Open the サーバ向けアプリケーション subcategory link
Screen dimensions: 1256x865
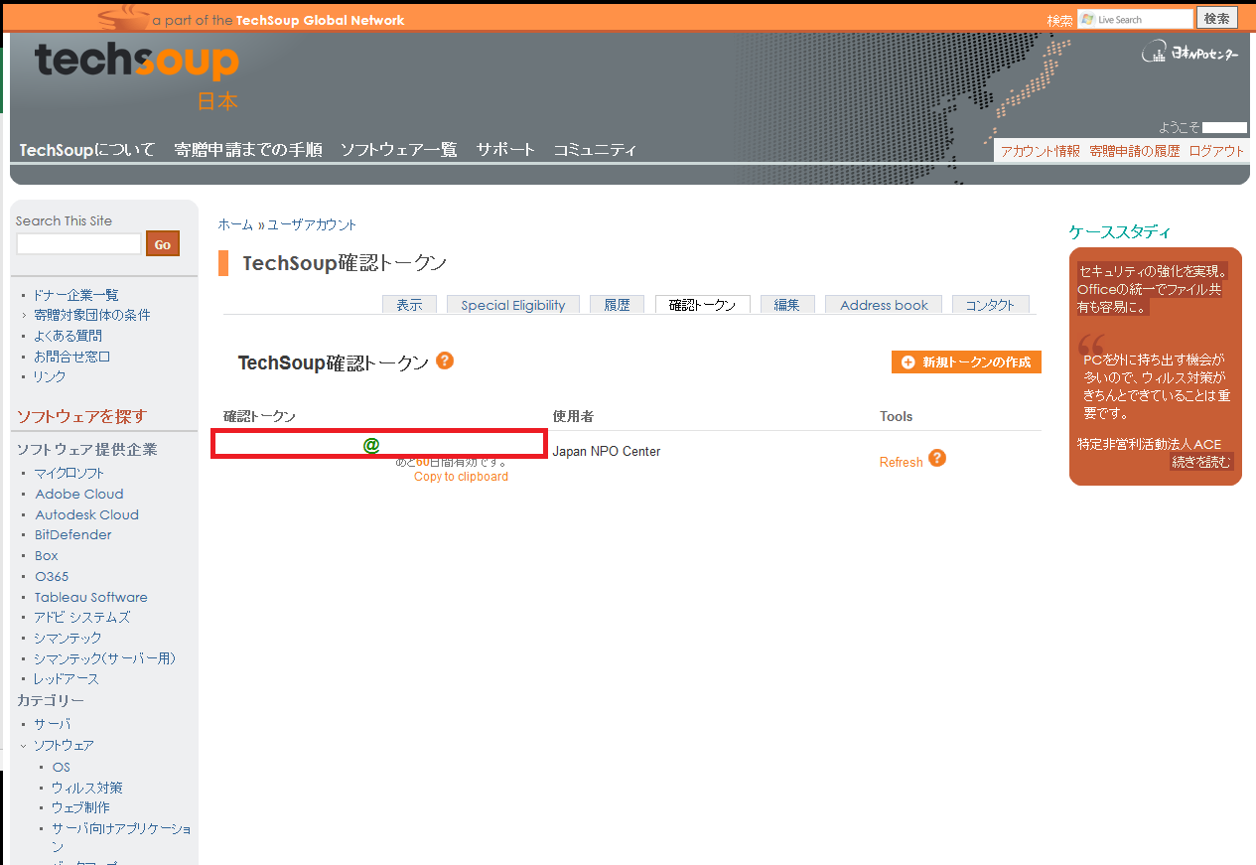coord(121,836)
